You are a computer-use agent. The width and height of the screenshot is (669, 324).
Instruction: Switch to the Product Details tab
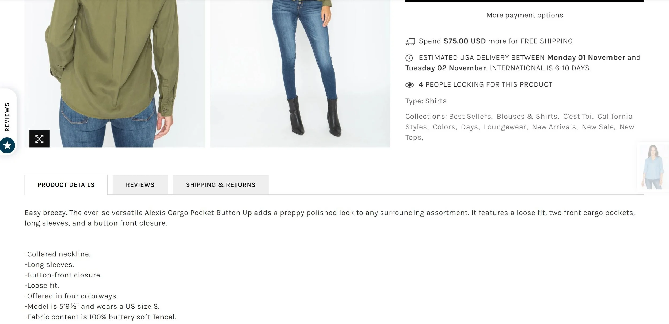[66, 185]
